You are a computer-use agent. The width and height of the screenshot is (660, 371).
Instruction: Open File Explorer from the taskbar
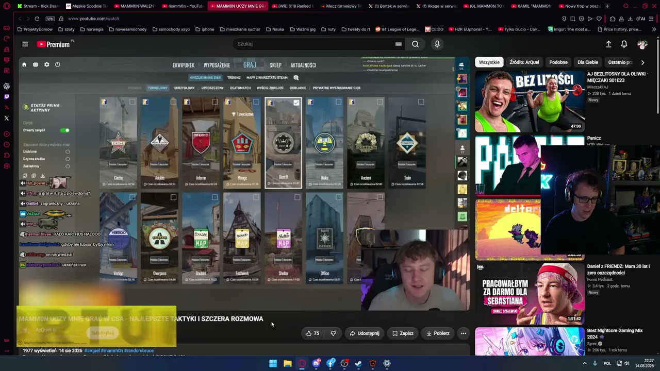pyautogui.click(x=287, y=363)
